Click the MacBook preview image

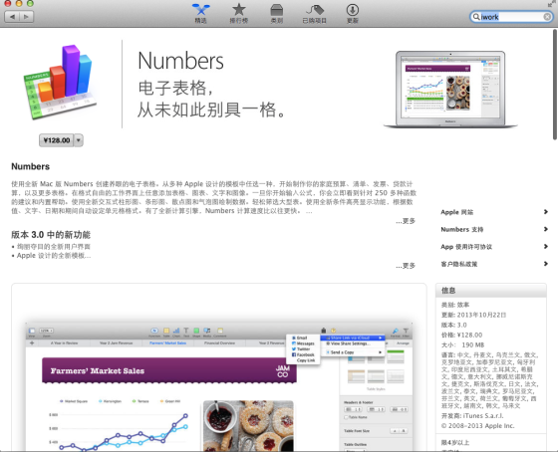tap(450, 90)
